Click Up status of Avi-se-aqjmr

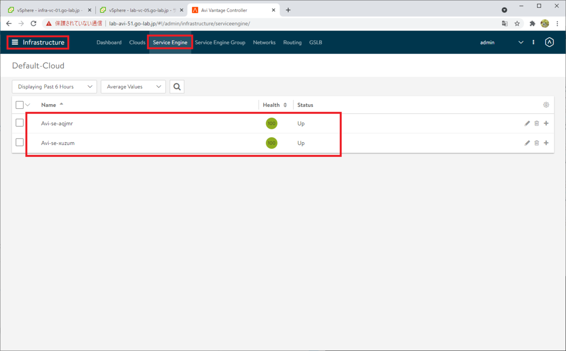[x=301, y=123]
